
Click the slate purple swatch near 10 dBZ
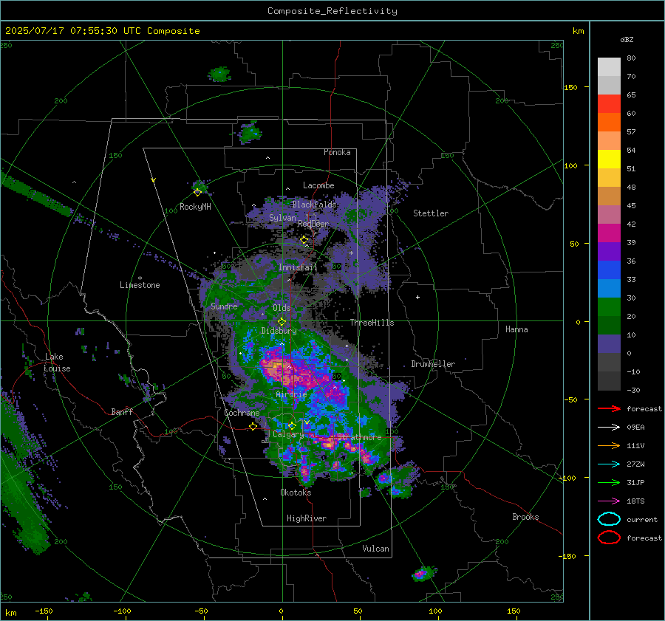click(x=609, y=344)
